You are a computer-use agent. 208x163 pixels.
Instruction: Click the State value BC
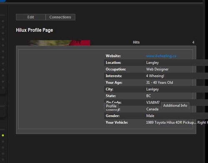tap(148, 96)
